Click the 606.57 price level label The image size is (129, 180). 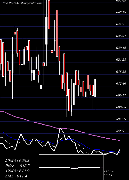[121, 95]
